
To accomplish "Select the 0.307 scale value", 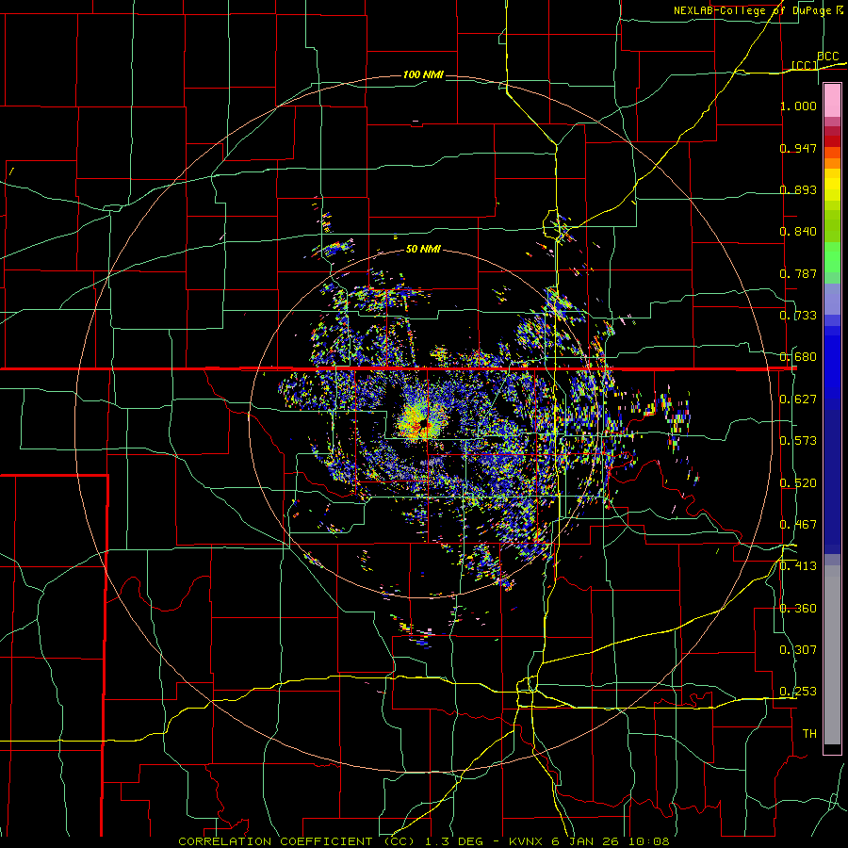I will (x=798, y=650).
